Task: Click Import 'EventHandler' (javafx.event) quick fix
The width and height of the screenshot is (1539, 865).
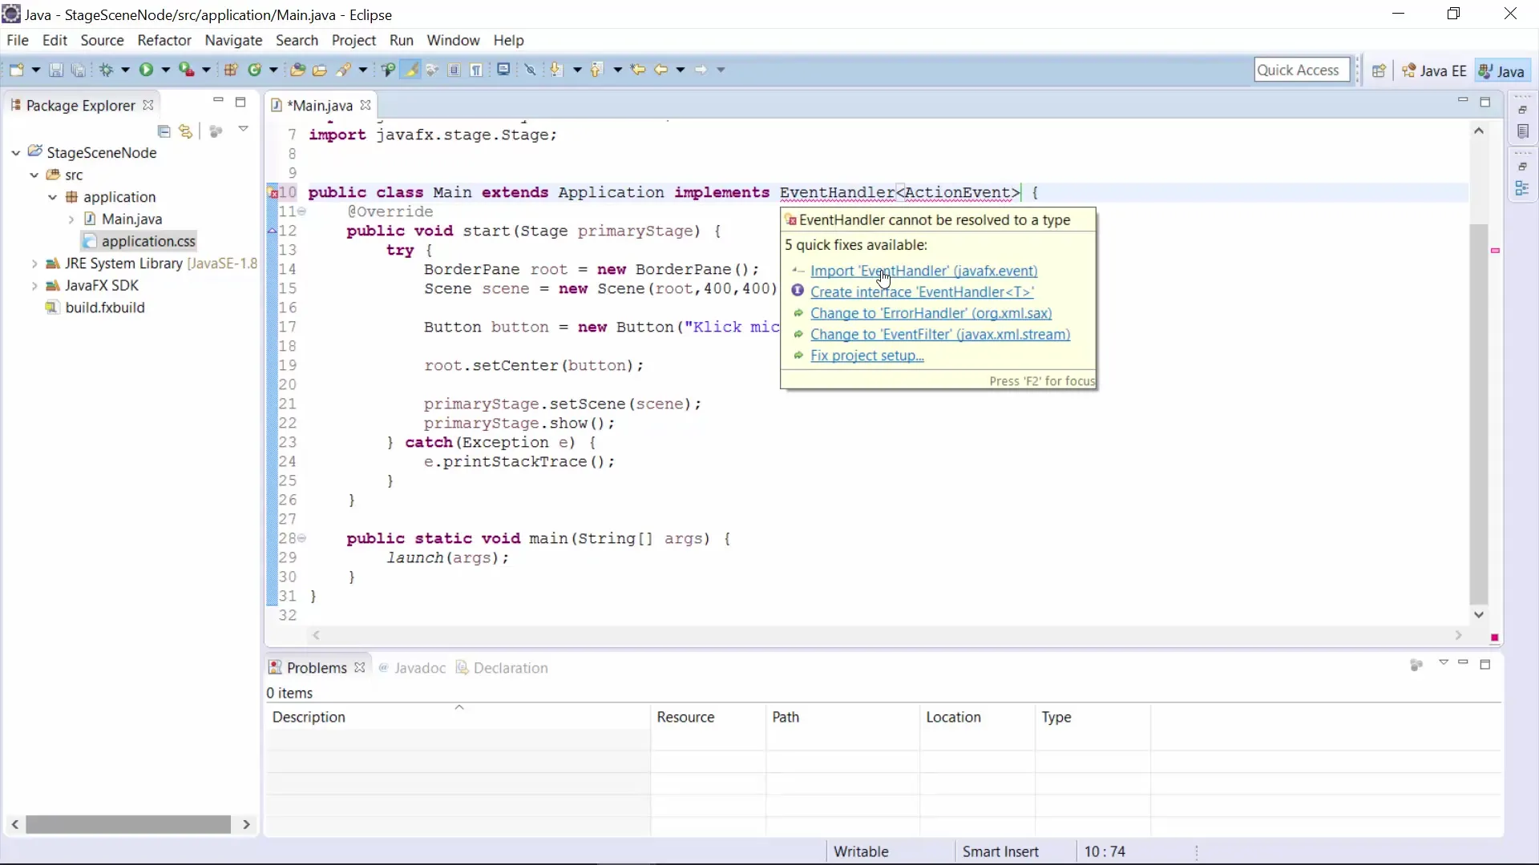Action: click(x=923, y=271)
